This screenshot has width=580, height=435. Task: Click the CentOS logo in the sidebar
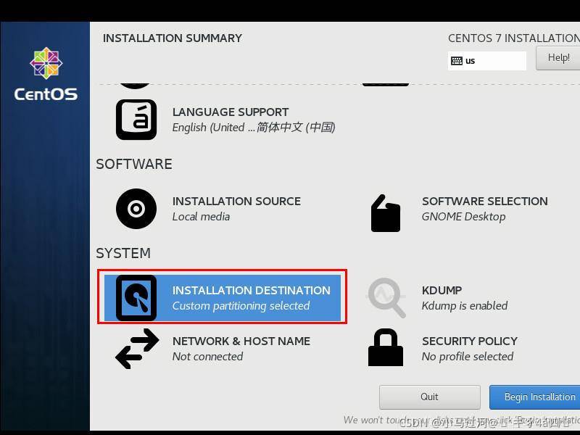[x=46, y=74]
